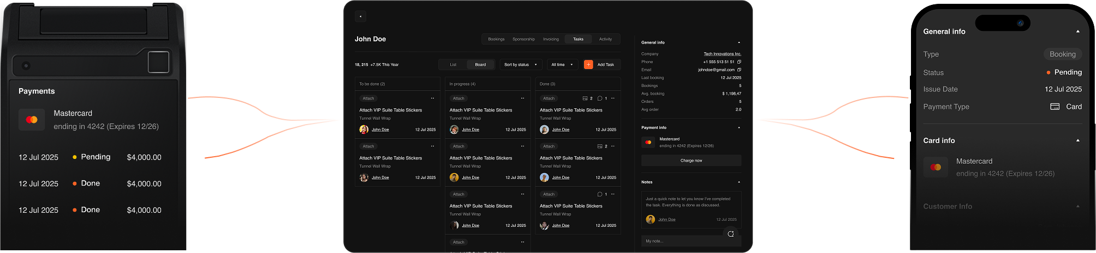1096x253 pixels.
Task: Click the Charge now button
Action: (691, 161)
